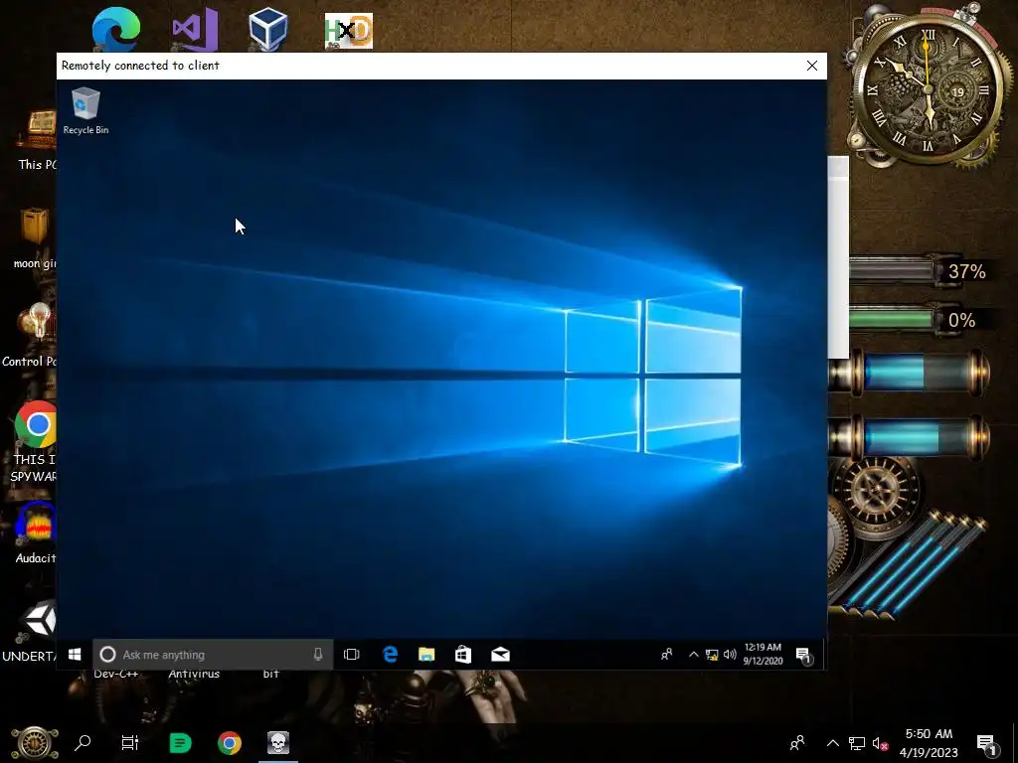Image resolution: width=1018 pixels, height=763 pixels.
Task: Activate the remote Cortana microphone
Action: point(318,655)
